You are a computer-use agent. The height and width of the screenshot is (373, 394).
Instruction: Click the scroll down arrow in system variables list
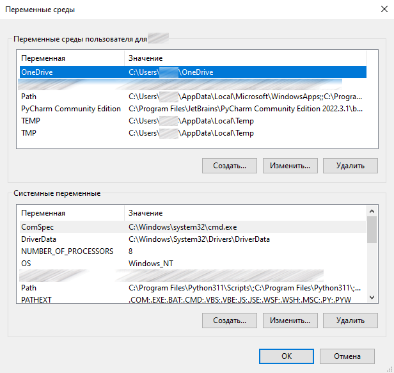click(x=372, y=299)
